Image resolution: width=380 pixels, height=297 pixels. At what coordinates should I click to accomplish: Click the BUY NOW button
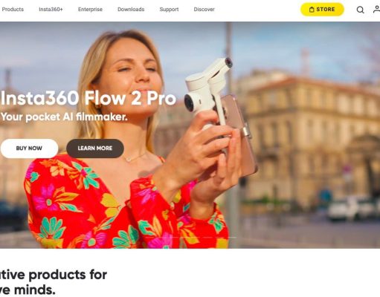[29, 148]
